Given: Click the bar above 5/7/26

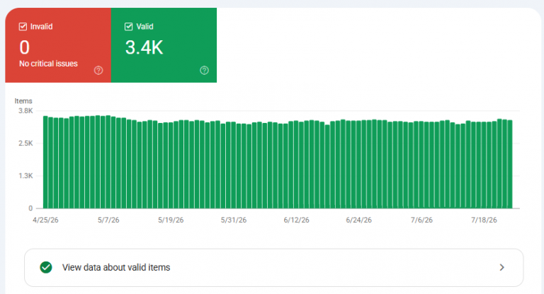Looking at the screenshot, I should (x=108, y=162).
